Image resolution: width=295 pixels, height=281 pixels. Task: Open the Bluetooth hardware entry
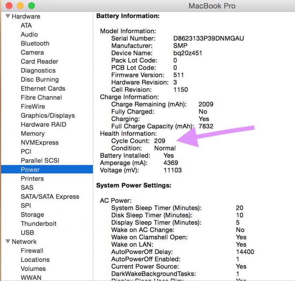[x=35, y=44]
